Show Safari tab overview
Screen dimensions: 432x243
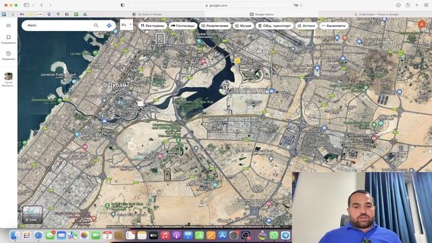coord(426,5)
